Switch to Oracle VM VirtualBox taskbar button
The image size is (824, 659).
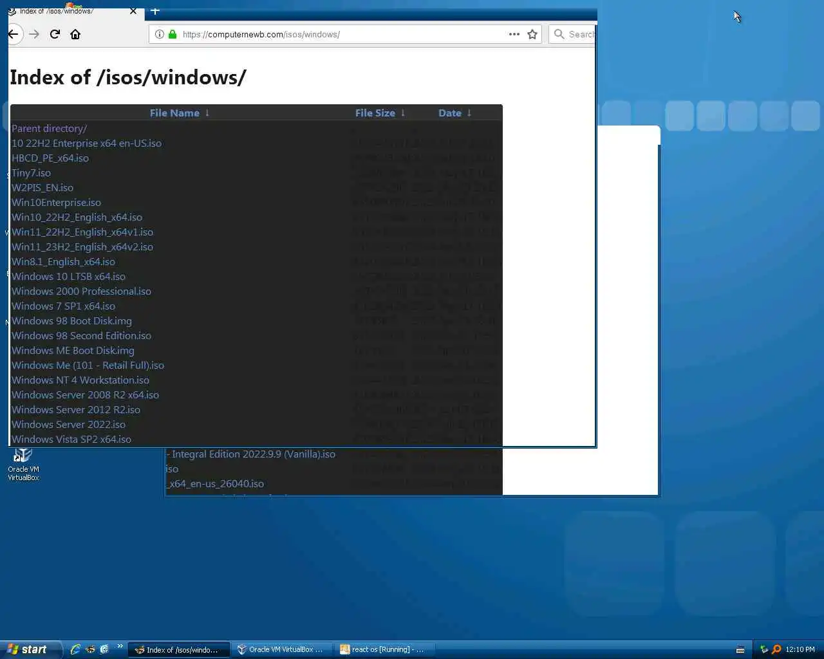click(281, 650)
